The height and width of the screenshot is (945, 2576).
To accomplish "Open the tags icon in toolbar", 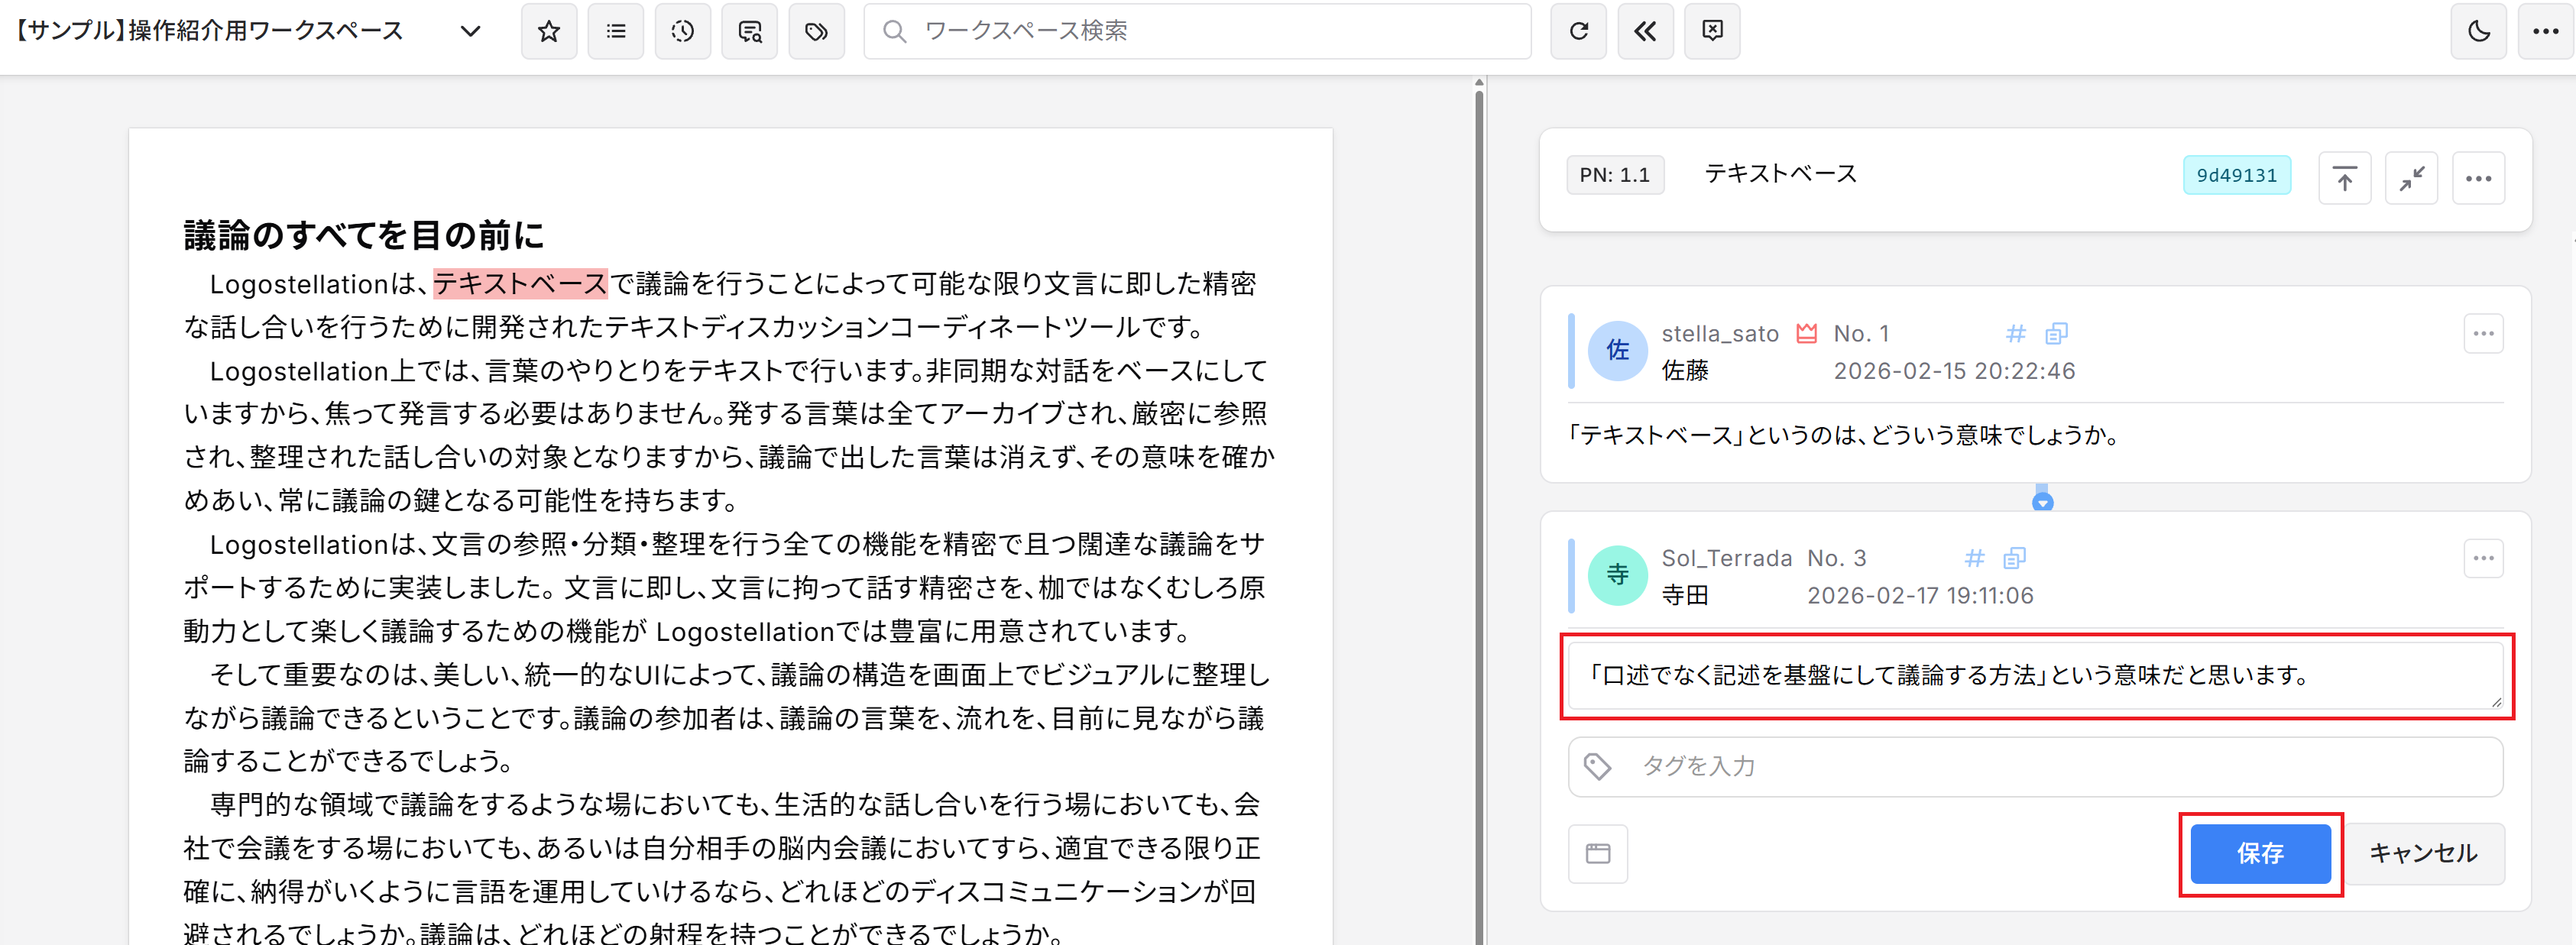I will (x=817, y=31).
